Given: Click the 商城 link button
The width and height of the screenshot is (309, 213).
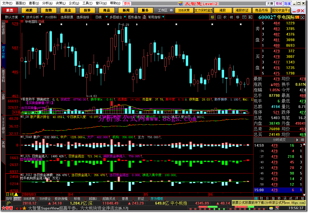Looking at the screenshot, I should tap(279, 3).
